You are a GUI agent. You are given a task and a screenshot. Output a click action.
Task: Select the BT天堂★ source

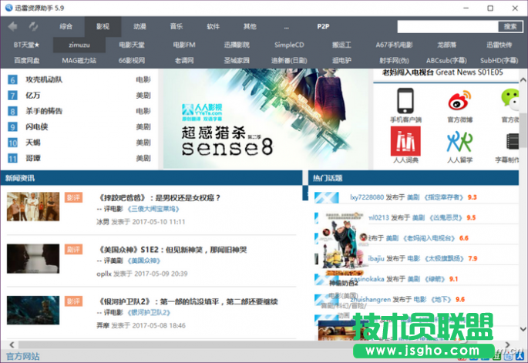[27, 45]
